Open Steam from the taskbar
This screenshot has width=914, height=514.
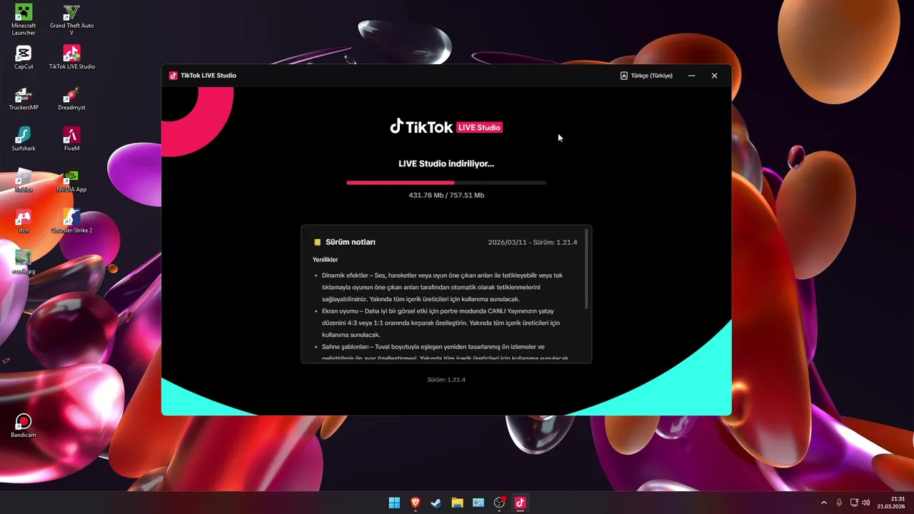436,503
